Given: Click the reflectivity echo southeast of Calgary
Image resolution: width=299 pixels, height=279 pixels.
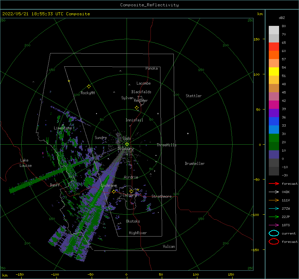Looking at the screenshot, I should point(149,207).
